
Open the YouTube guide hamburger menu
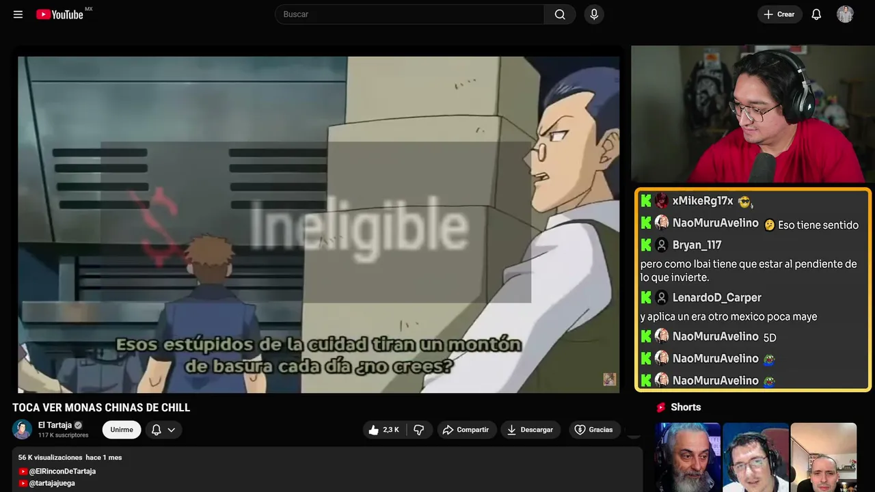pyautogui.click(x=18, y=14)
